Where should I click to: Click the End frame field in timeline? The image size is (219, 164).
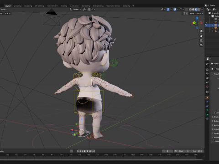click(197, 151)
